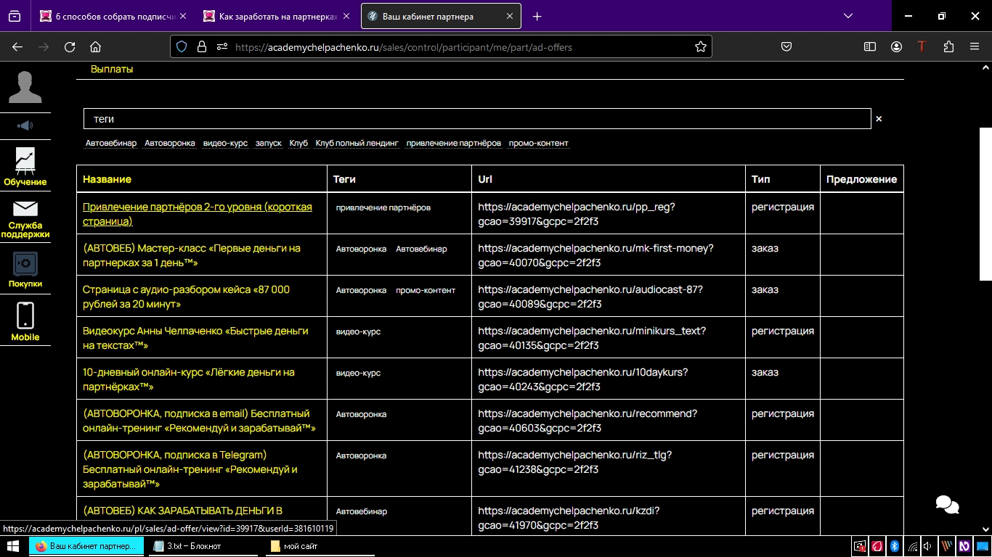This screenshot has width=992, height=557.
Task: Select tab Ваш кабинет партнера
Action: click(441, 16)
